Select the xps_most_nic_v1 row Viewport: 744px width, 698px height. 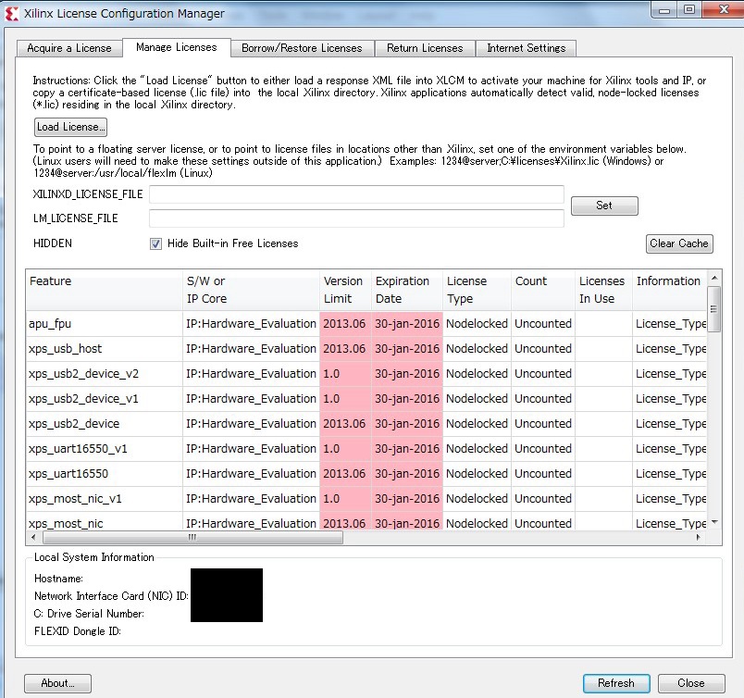[x=366, y=499]
